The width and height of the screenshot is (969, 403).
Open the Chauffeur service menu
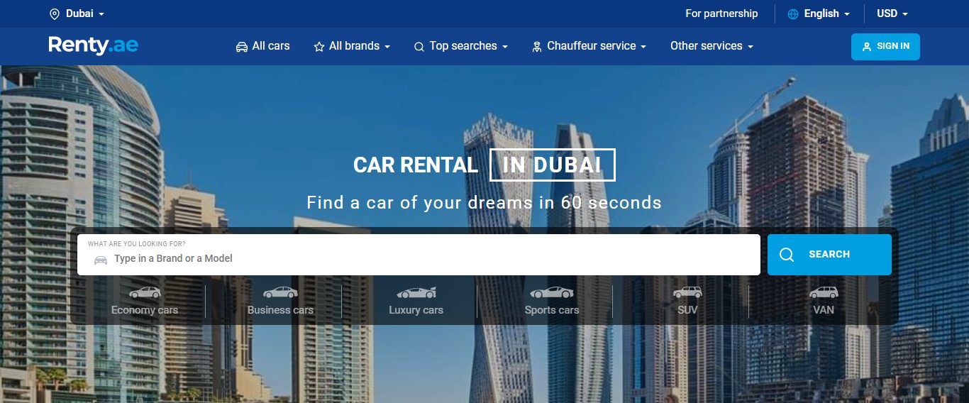pyautogui.click(x=589, y=46)
